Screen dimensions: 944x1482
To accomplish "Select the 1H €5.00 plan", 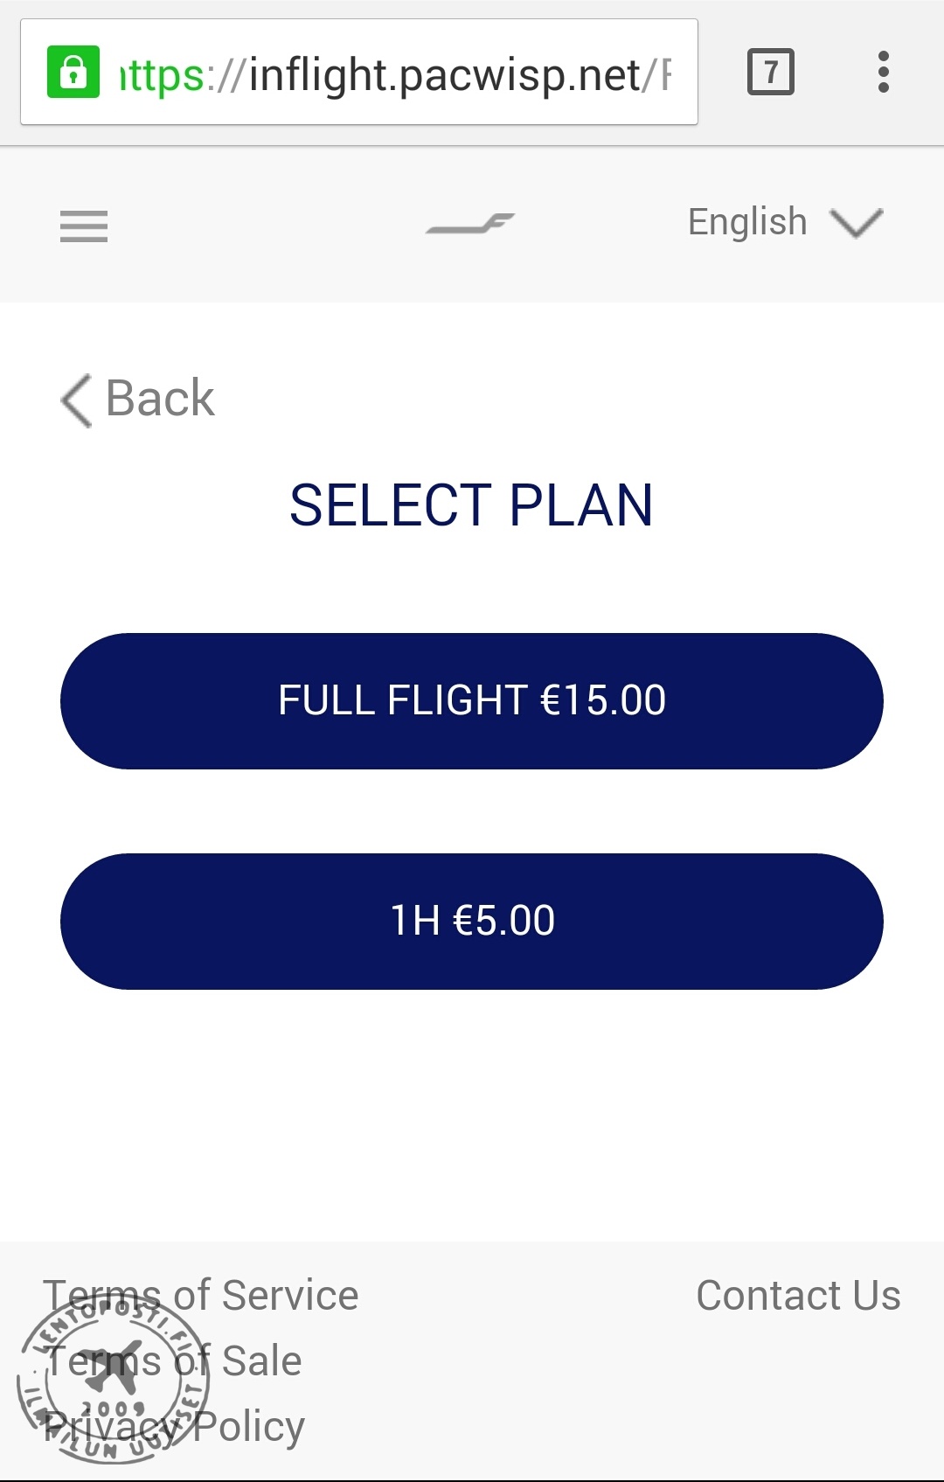I will coord(472,922).
